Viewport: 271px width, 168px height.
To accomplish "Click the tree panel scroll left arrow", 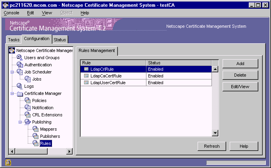I will 12,151.
